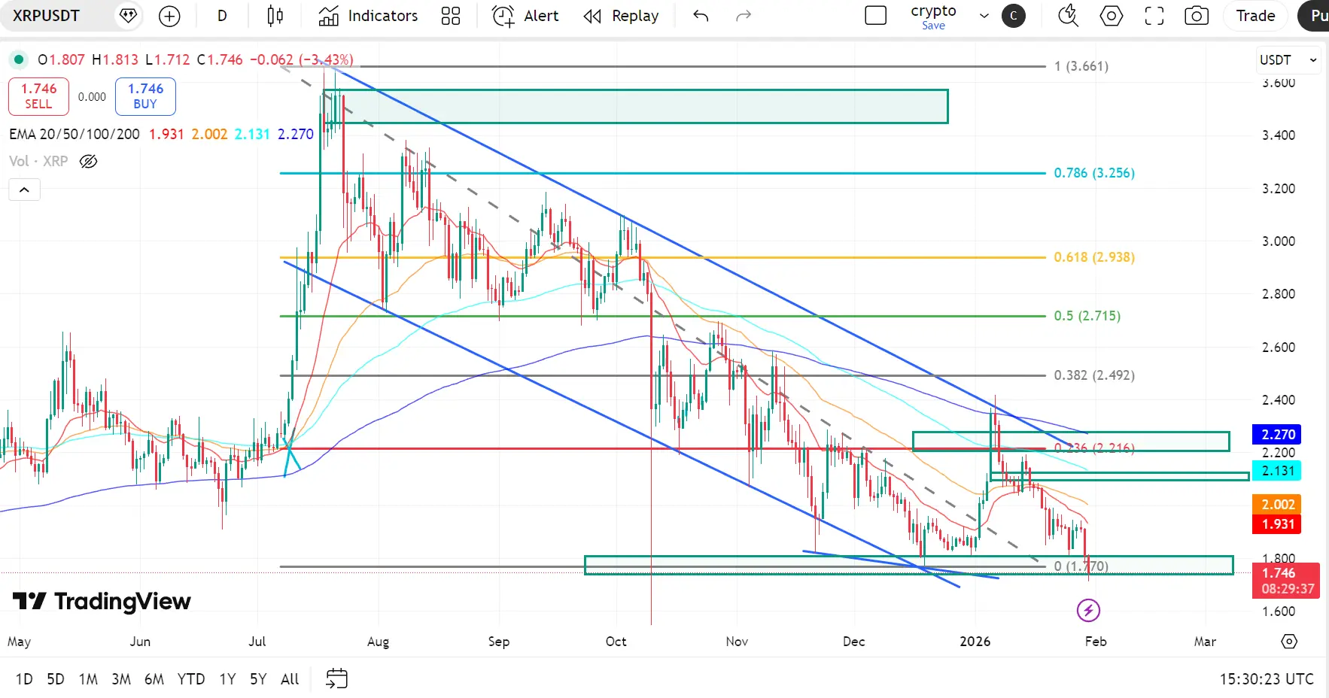Change the D chart interval
The height and width of the screenshot is (698, 1329).
222,16
